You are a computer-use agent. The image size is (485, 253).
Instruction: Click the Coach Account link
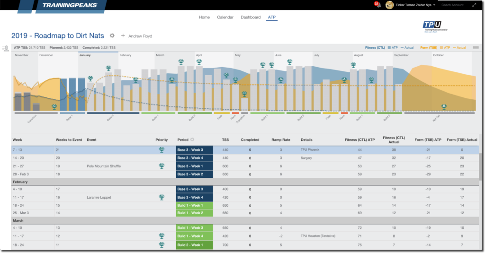tap(452, 5)
